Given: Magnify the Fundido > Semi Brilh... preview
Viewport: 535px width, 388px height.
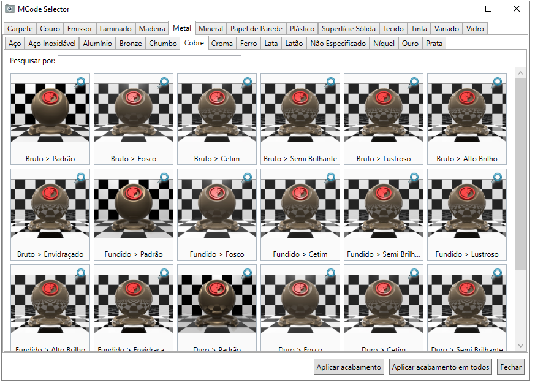Looking at the screenshot, I should [x=414, y=178].
